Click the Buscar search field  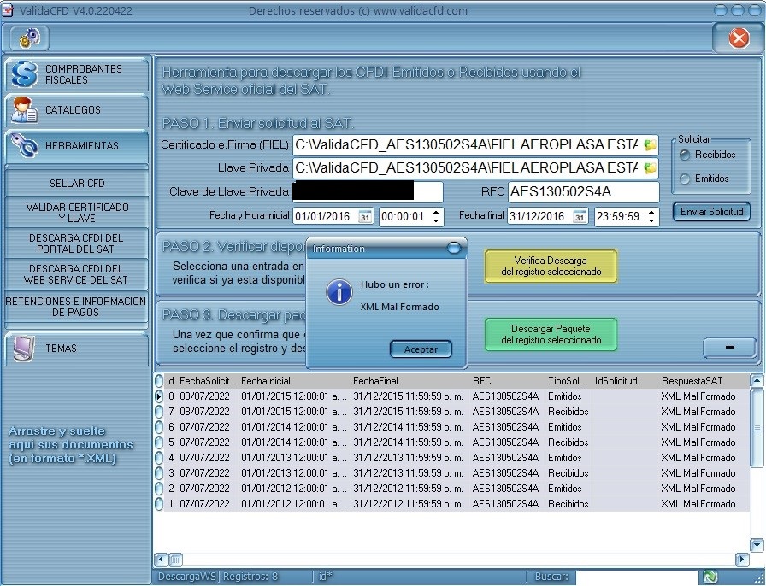637,577
